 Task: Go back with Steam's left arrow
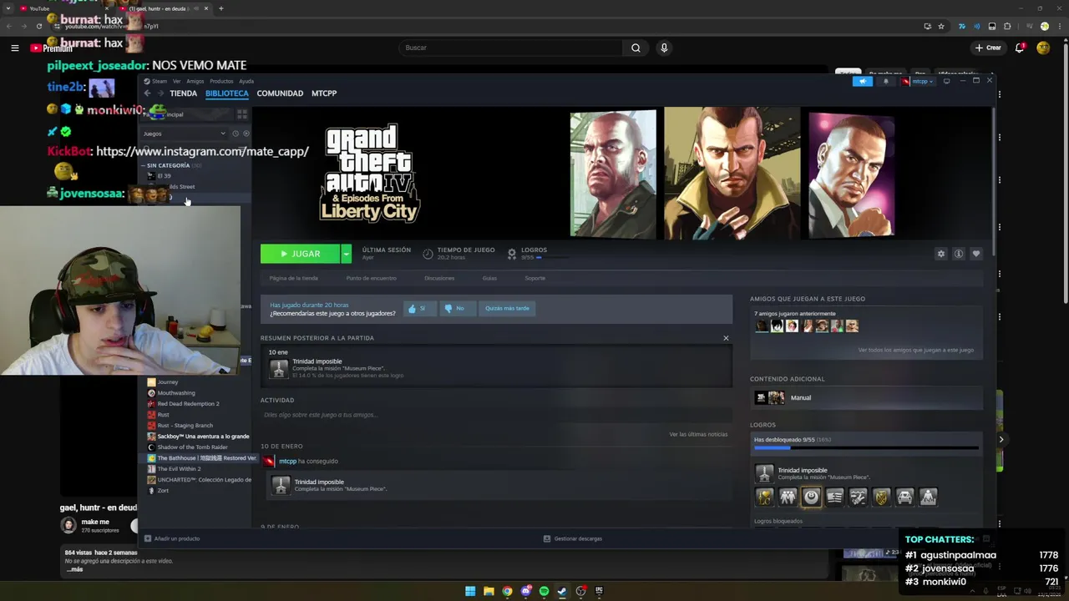[x=148, y=93]
